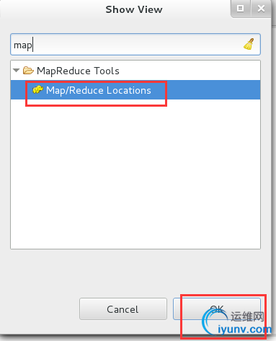Image resolution: width=276 pixels, height=341 pixels.
Task: Cancel the Show View dialog
Action: [x=123, y=309]
